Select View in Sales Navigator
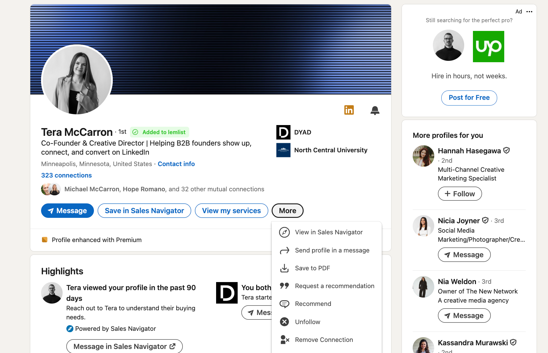This screenshot has height=353, width=548. point(329,232)
